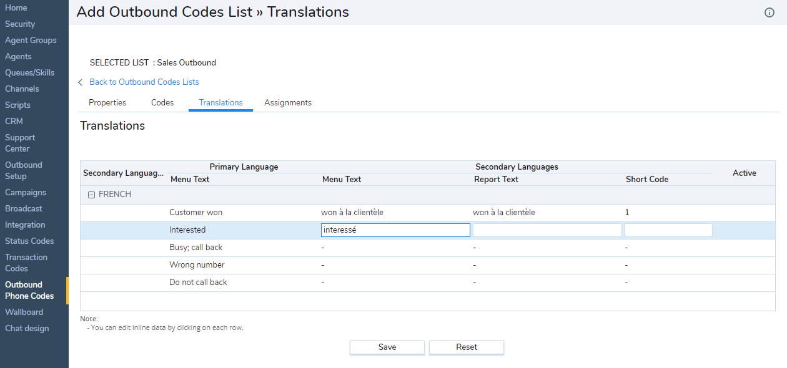The image size is (787, 368).
Task: Open Status Codes in sidebar
Action: [29, 241]
